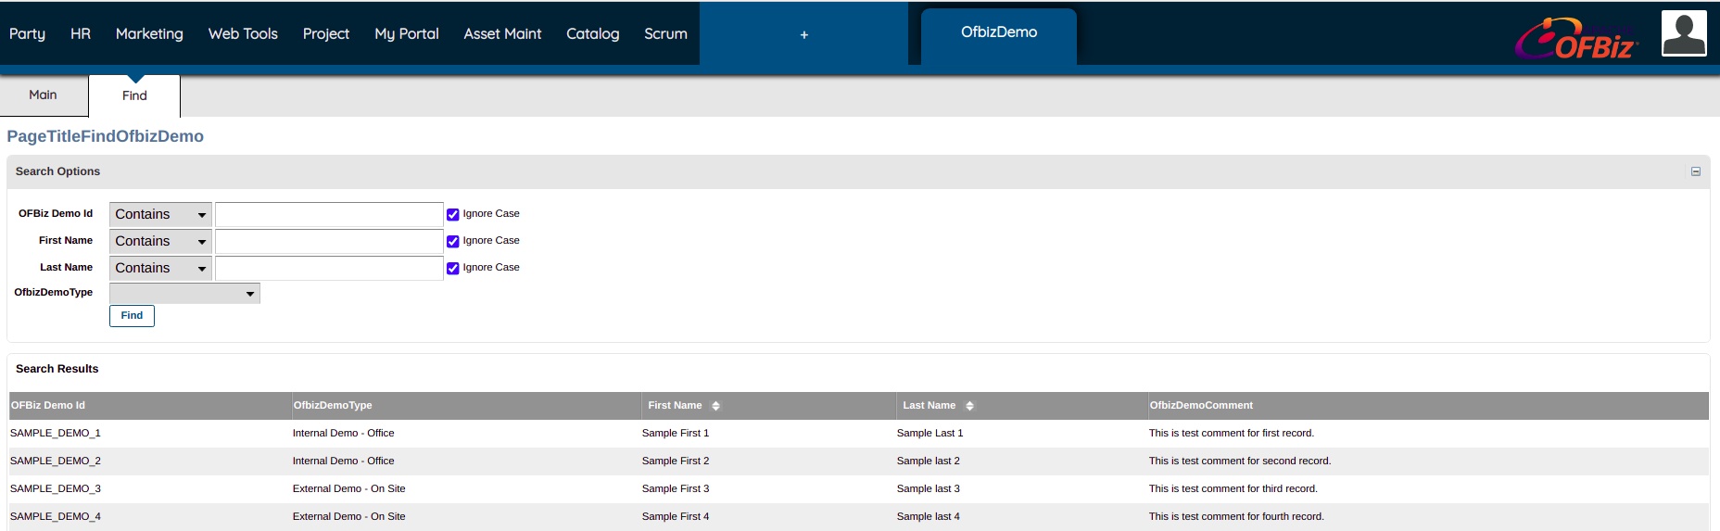The width and height of the screenshot is (1720, 531).
Task: Select the OfbizDemo application tab
Action: pyautogui.click(x=998, y=32)
